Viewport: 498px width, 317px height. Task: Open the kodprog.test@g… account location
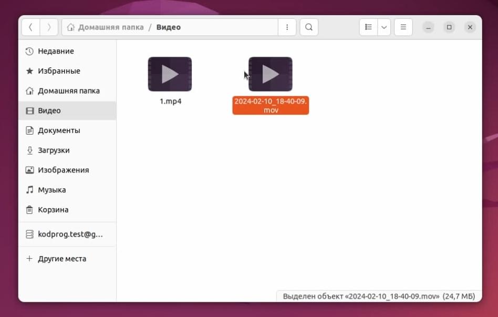pyautogui.click(x=67, y=234)
